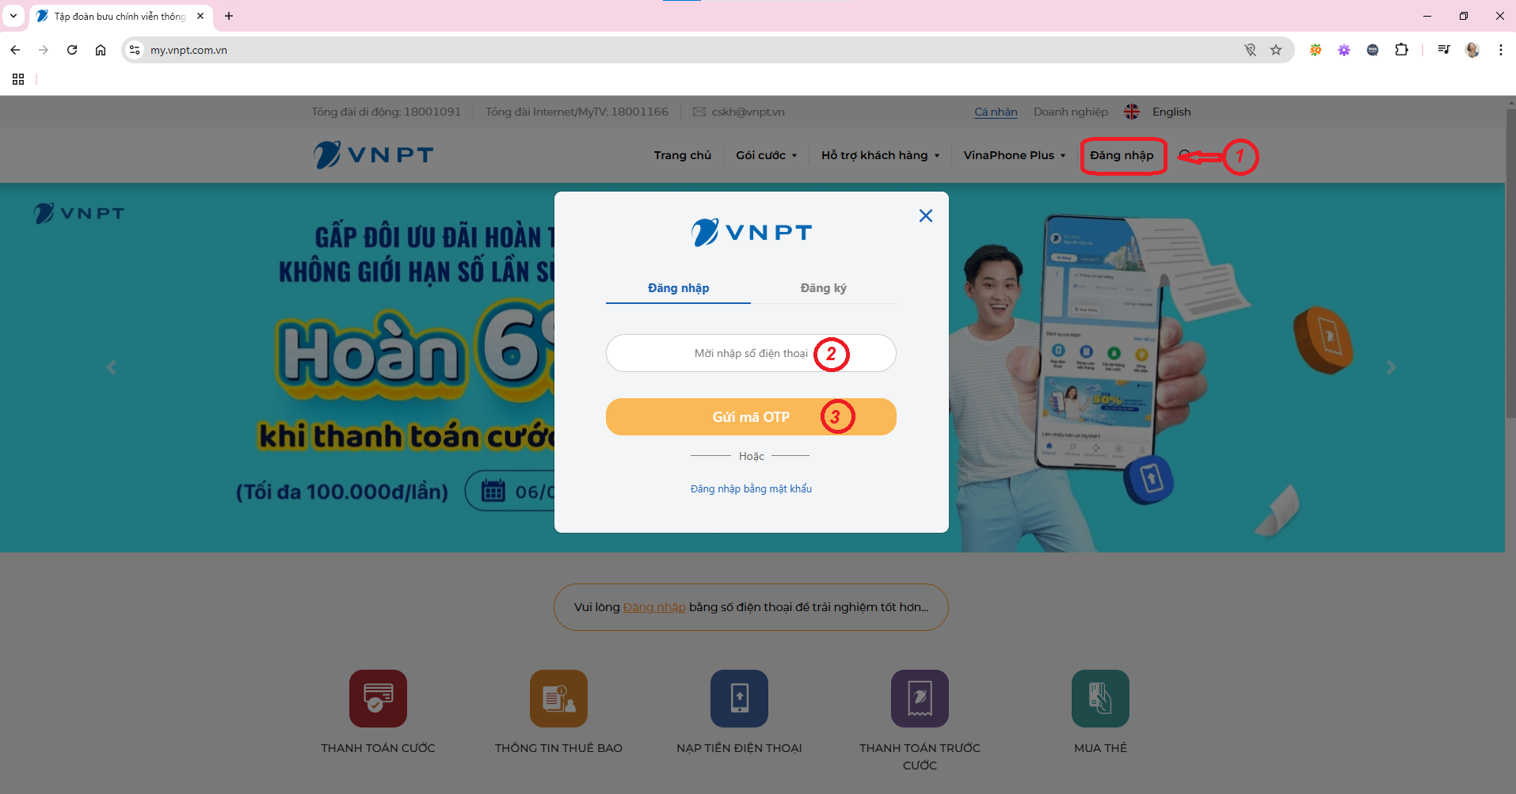Expand the Hỗ trợ khách hàng dropdown
1516x794 pixels.
(x=880, y=155)
